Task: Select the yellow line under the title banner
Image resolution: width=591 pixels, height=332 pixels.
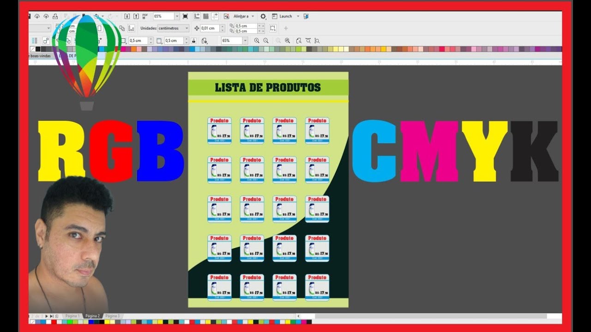Action: click(x=268, y=101)
